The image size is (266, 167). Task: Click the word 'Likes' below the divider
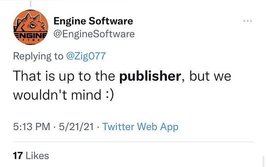coord(37,156)
